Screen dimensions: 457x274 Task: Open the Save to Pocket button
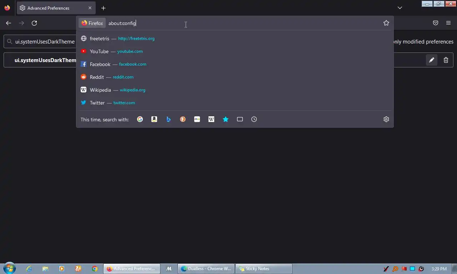(436, 23)
